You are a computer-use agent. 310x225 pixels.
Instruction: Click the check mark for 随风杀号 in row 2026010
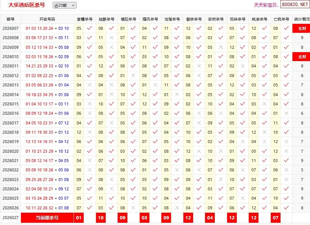[155, 57]
